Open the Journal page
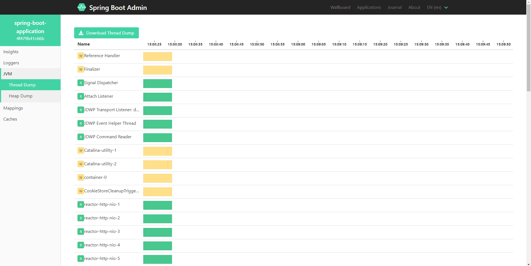This screenshot has width=531, height=266. coord(394,7)
